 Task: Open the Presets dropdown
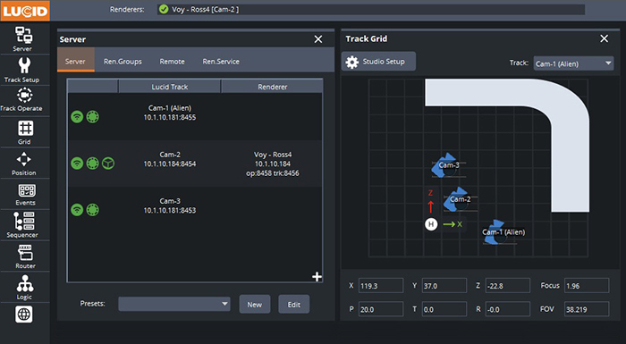pos(174,304)
